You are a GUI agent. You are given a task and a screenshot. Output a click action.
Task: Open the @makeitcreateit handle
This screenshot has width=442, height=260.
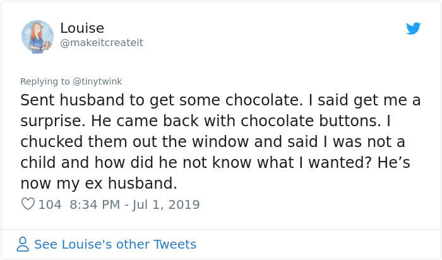(102, 42)
